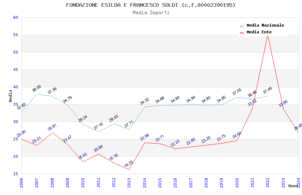Click the 23.98 Ente data label
Screen dimensions: 302x195
[145, 137]
